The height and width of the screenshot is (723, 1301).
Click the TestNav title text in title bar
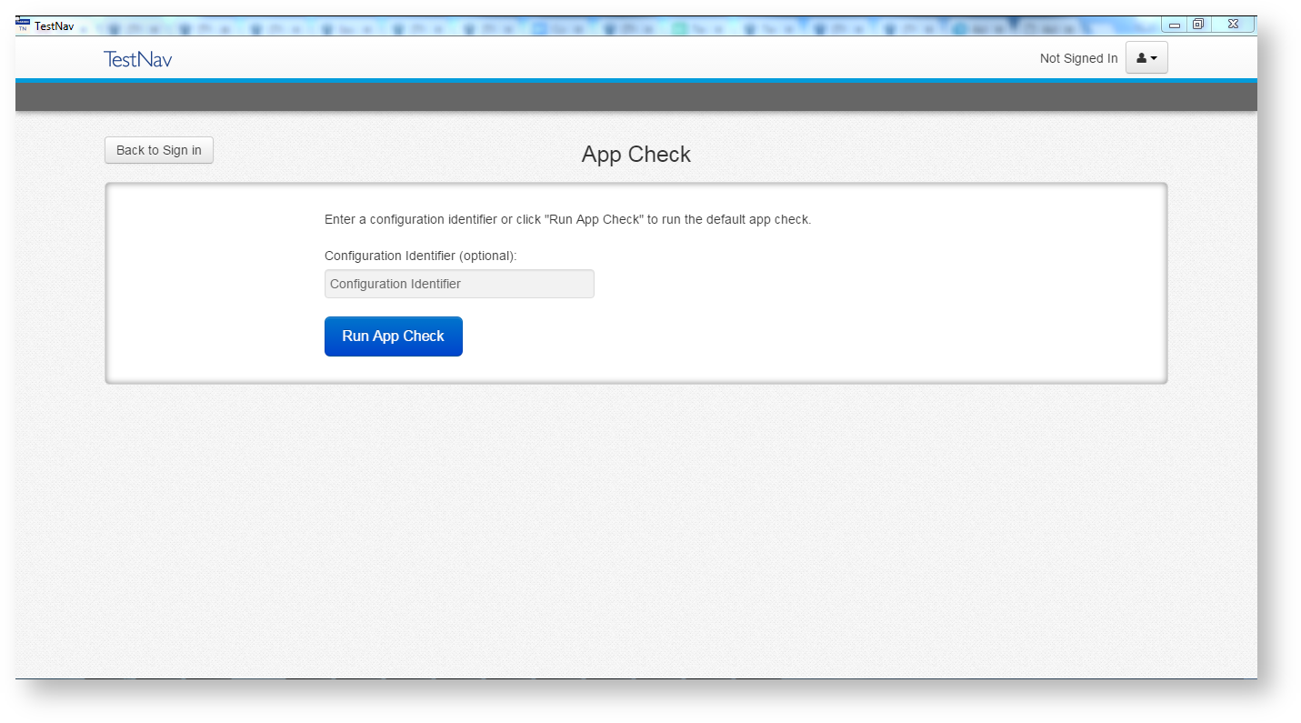click(x=55, y=25)
